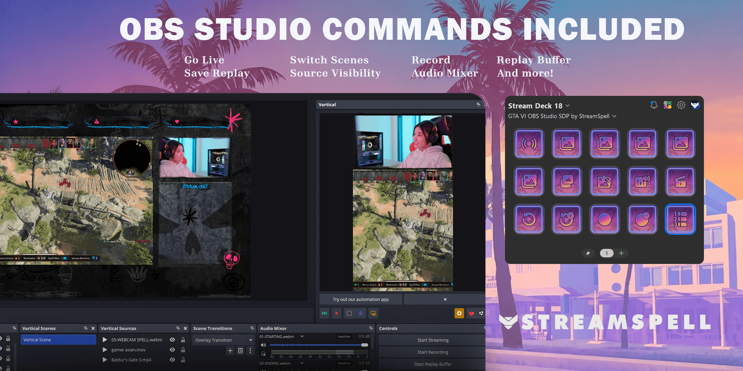Image resolution: width=743 pixels, height=371 pixels.
Task: Toggle the monitoring icon under 01-STARTING.webm
Action: click(x=264, y=354)
